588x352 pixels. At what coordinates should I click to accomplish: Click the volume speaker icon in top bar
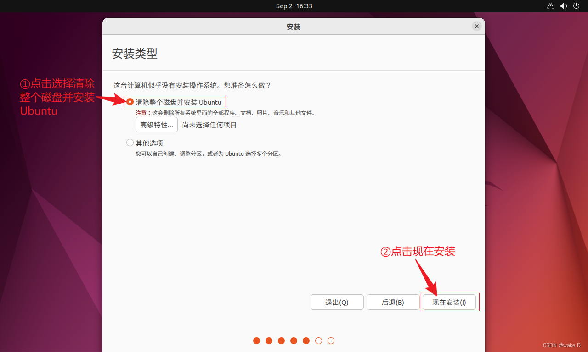564,6
